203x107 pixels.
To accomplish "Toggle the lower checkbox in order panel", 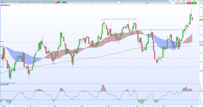I will tap(198, 4).
